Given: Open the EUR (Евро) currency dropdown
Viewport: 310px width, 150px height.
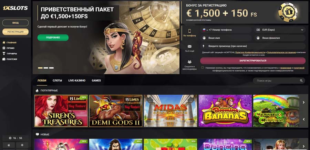Looking at the screenshot, I should (x=280, y=30).
